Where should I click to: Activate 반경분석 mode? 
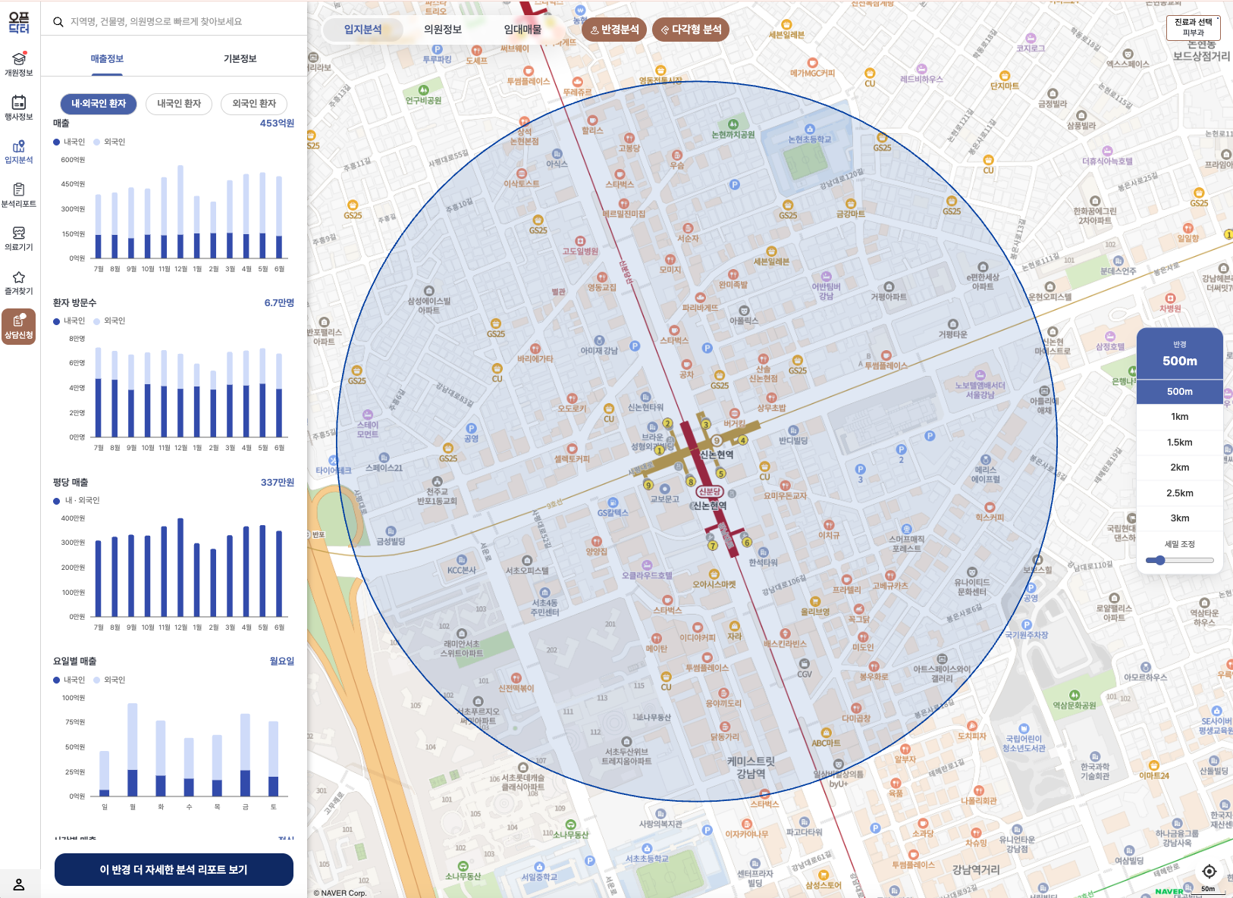click(x=614, y=30)
